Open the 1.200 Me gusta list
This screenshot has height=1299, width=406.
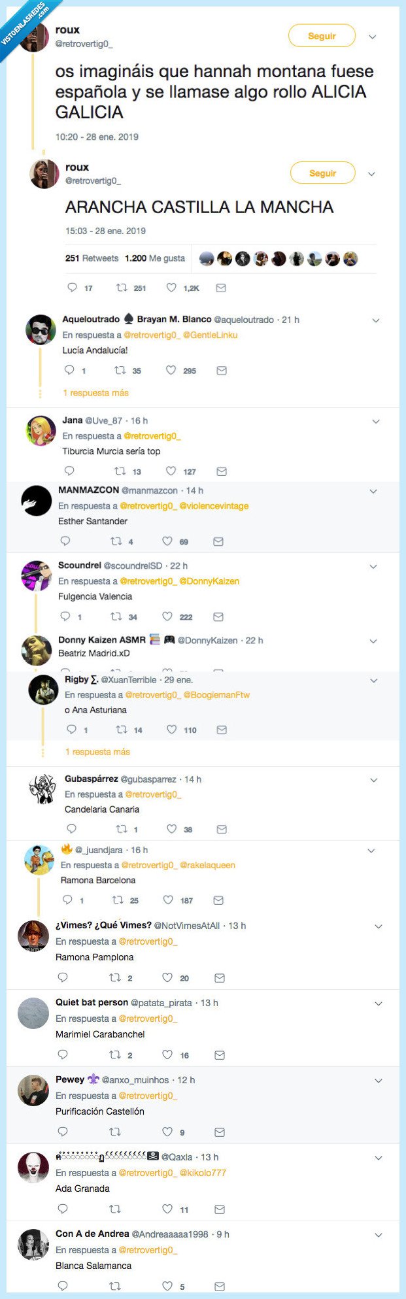[x=155, y=258]
